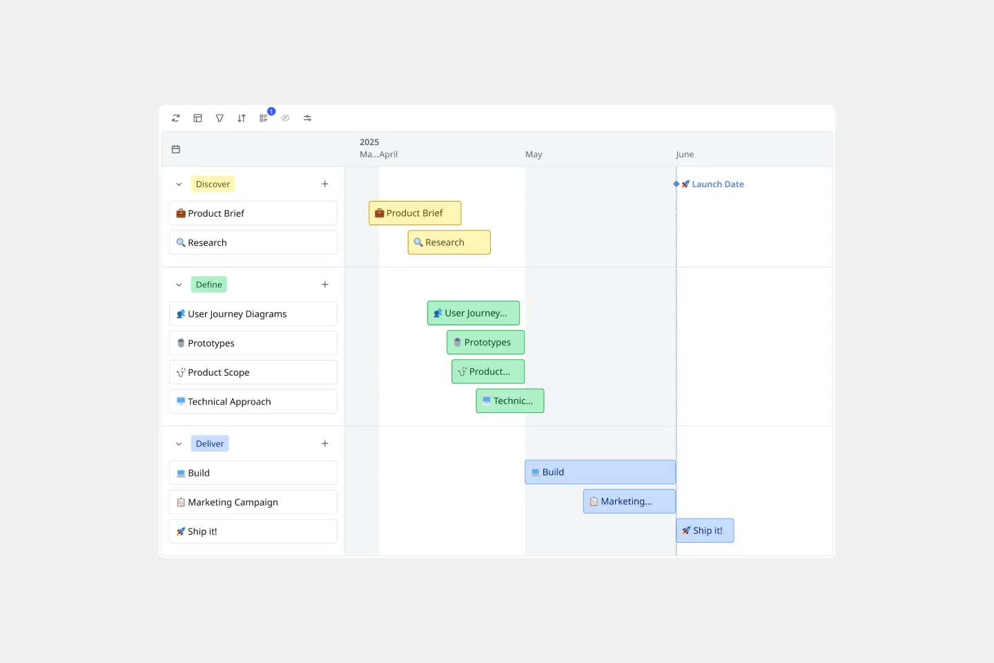Select Ship it! row in list
The height and width of the screenshot is (663, 994).
253,531
